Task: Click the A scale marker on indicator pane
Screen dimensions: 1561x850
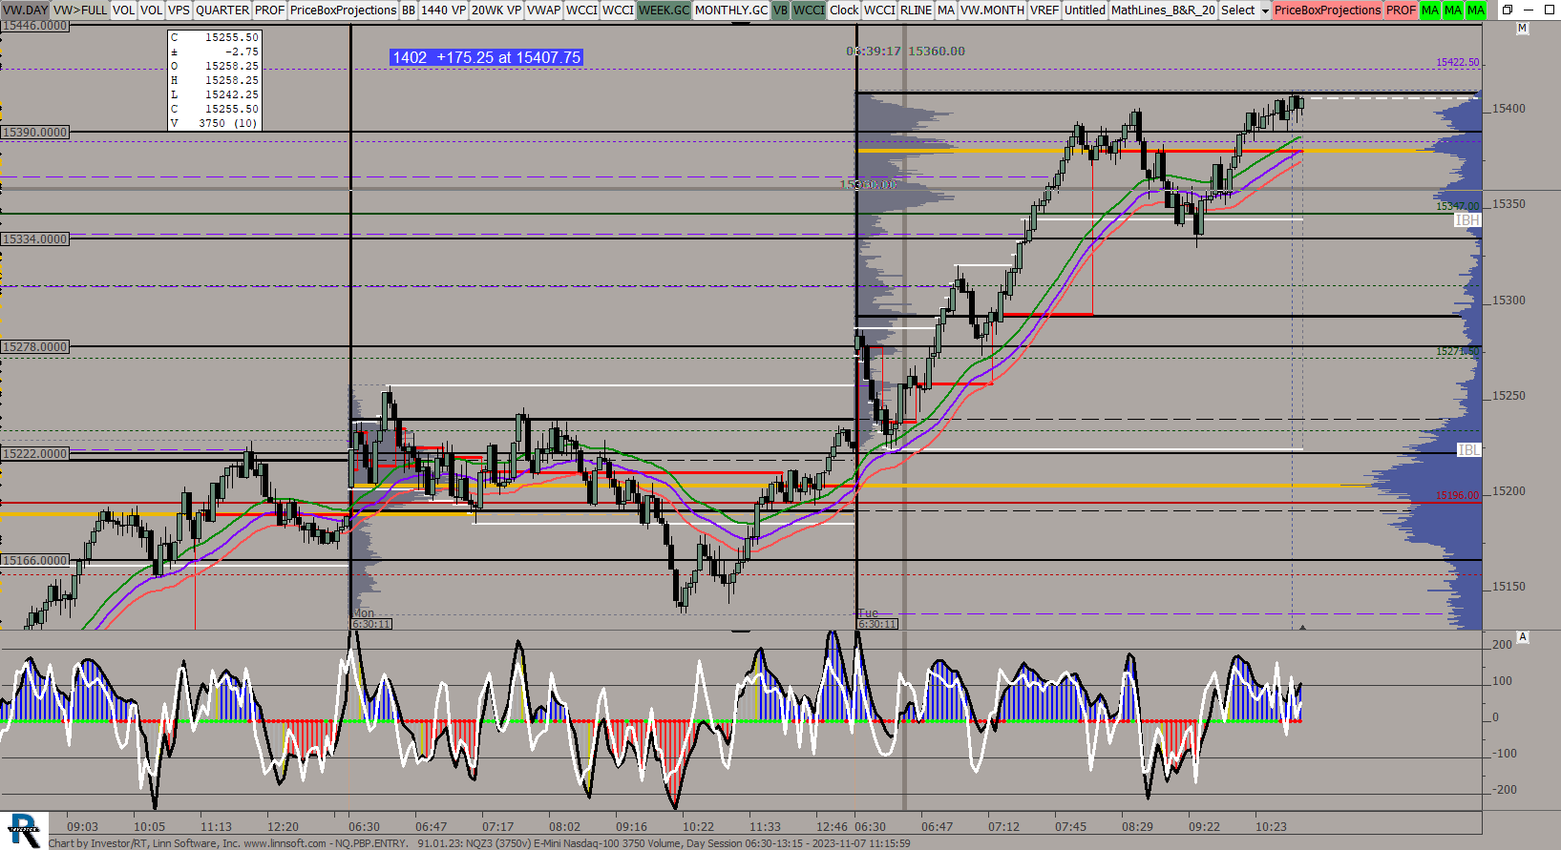Action: coord(1522,637)
